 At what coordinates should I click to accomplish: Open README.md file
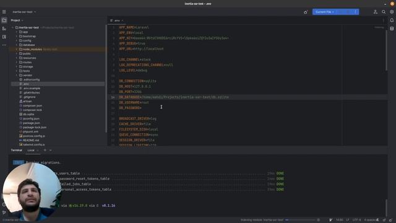pos(29,141)
